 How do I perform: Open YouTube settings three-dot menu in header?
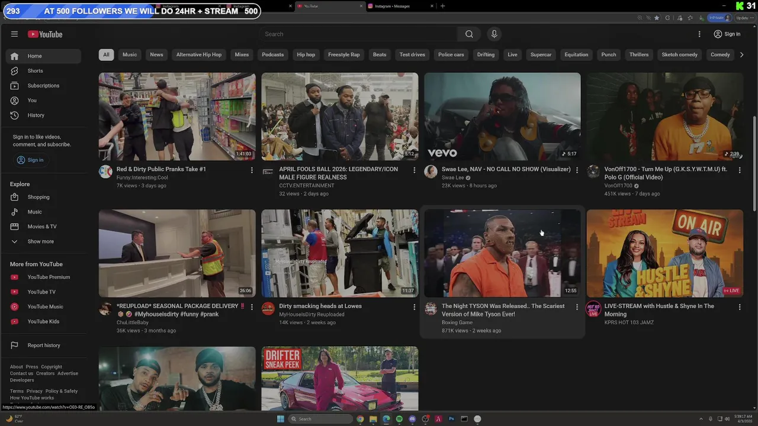[699, 34]
